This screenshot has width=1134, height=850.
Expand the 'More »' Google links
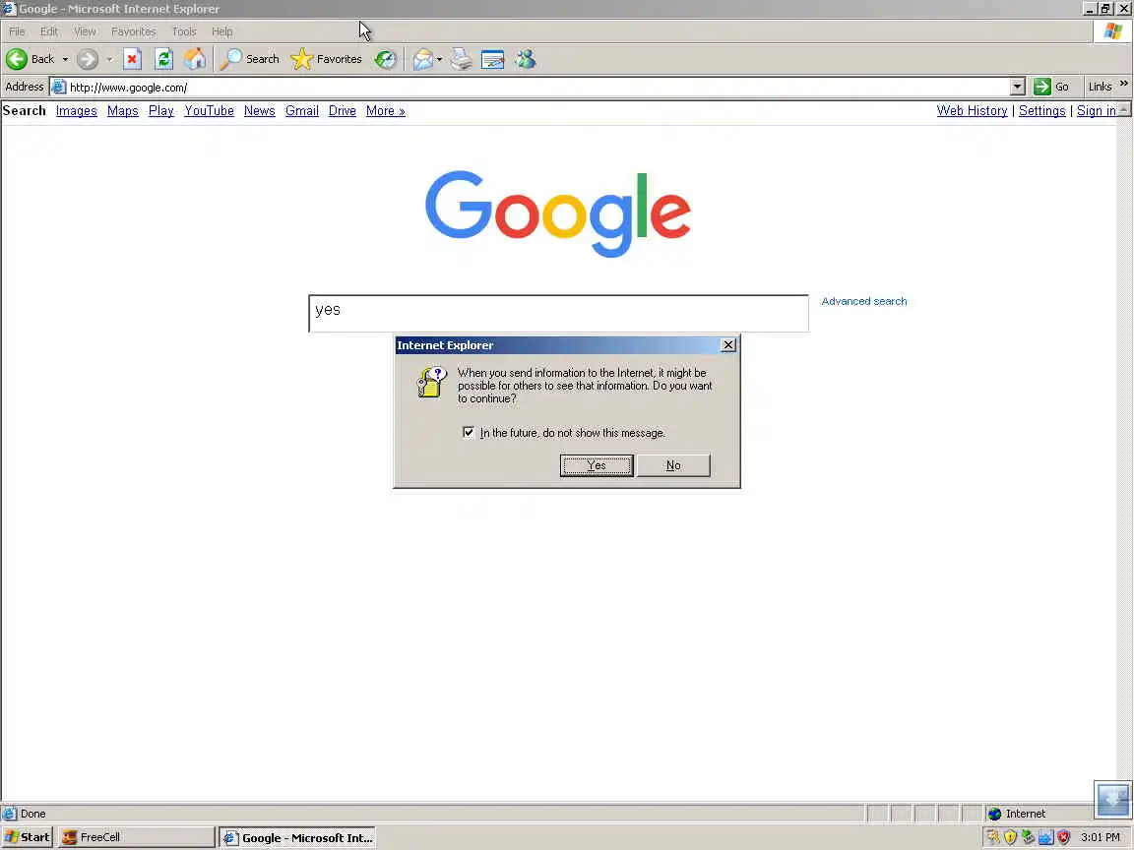click(x=386, y=110)
